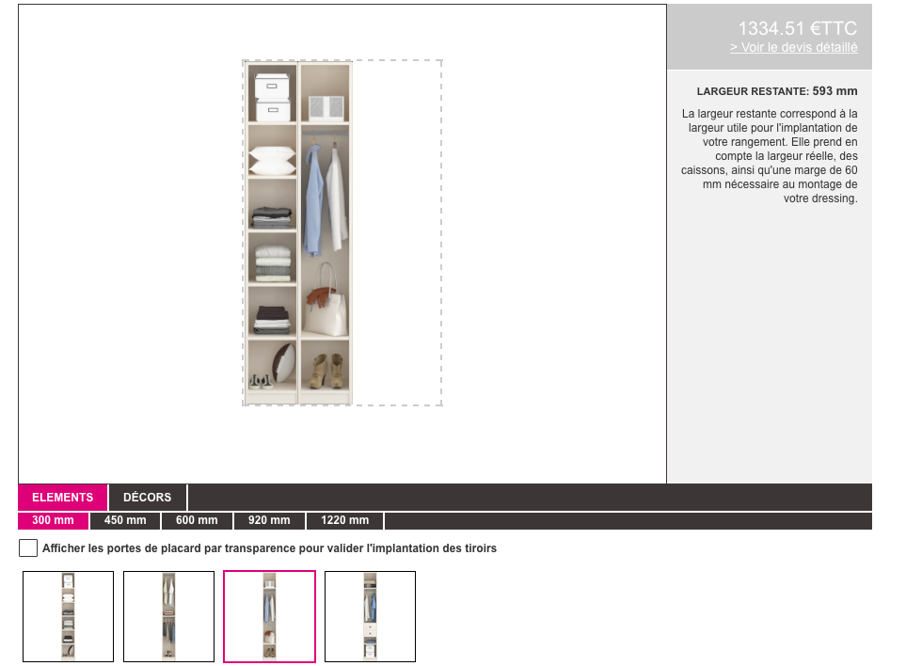This screenshot has width=922, height=666.
Task: Choose the double hanging rail cabinet thumbnail
Action: coord(168,616)
